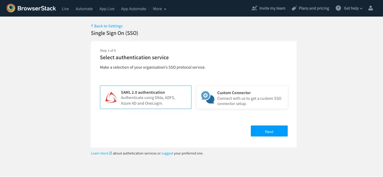The height and width of the screenshot is (177, 383).
Task: Select the SAML 2.0 authentication option
Action: tap(146, 97)
